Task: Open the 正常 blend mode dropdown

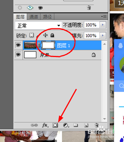Action: (x=38, y=25)
